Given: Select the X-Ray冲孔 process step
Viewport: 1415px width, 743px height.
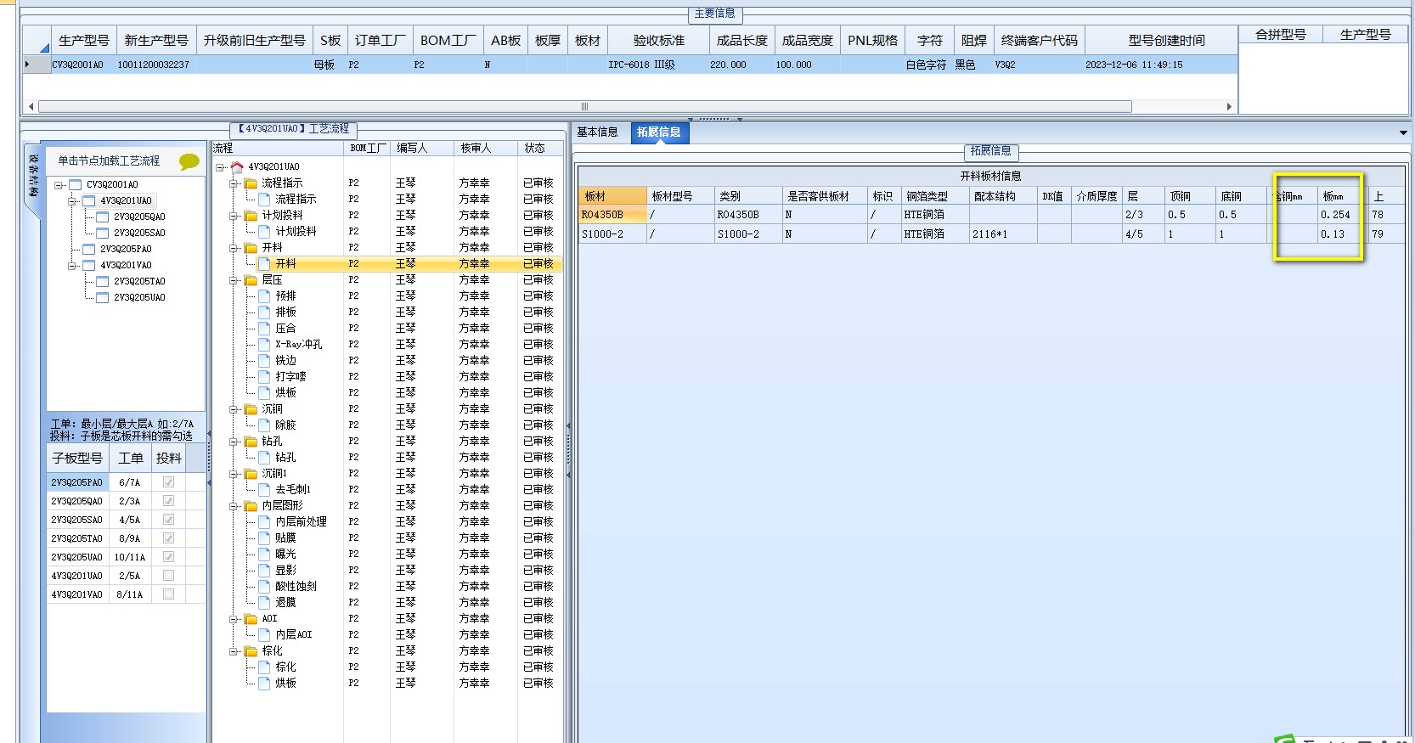Looking at the screenshot, I should pos(298,345).
